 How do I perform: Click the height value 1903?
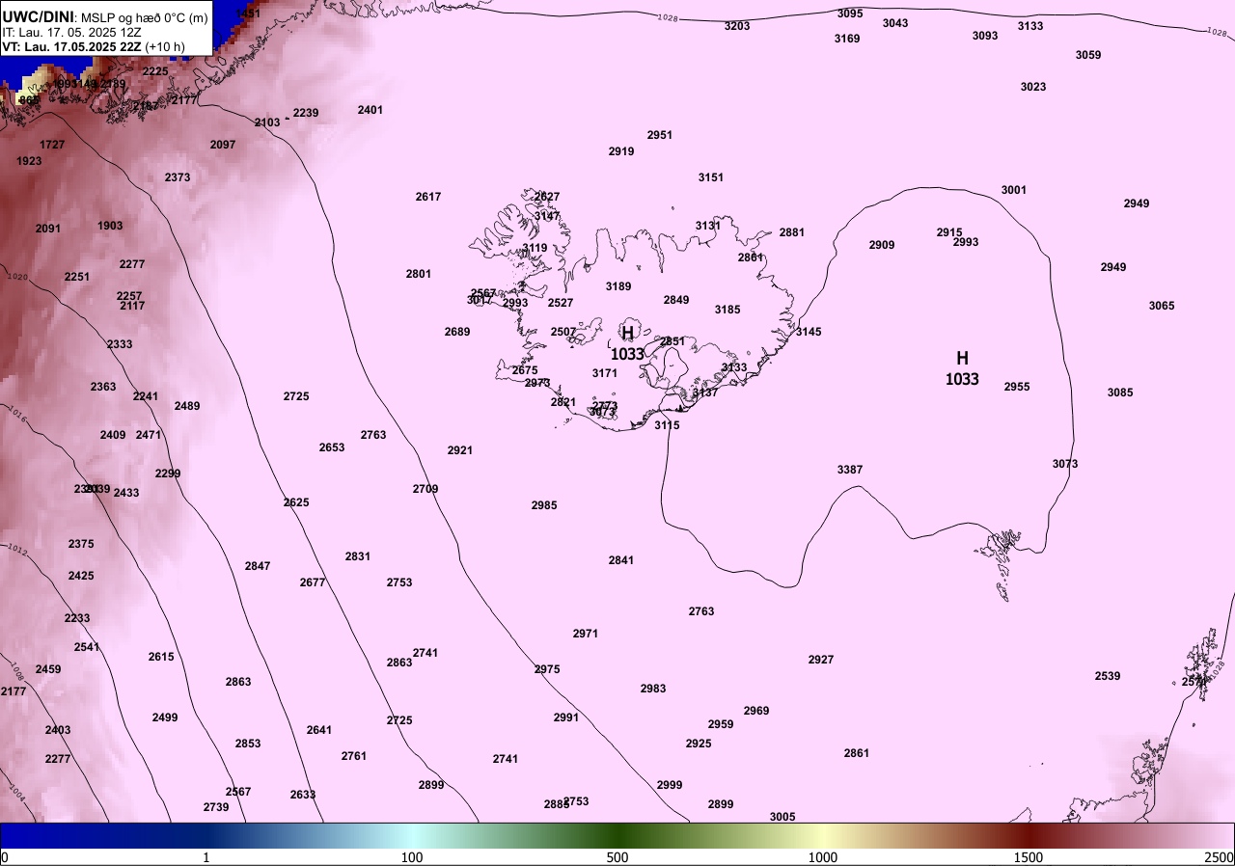[110, 226]
